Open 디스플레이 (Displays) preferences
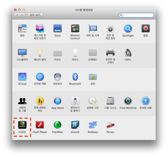 click(22, 53)
